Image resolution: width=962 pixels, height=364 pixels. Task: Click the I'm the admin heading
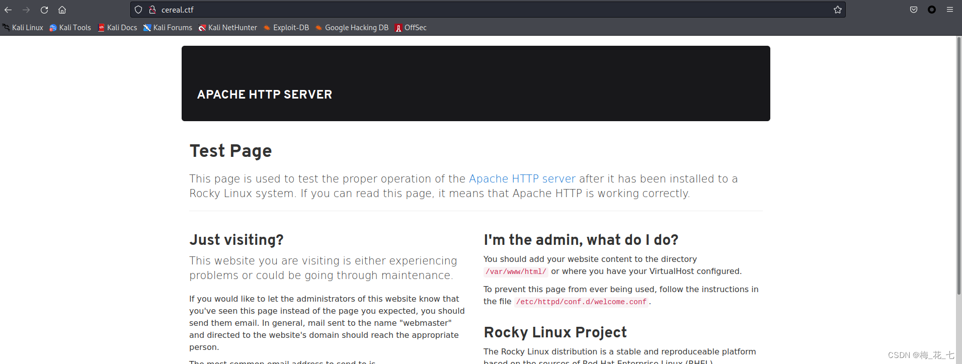click(581, 240)
